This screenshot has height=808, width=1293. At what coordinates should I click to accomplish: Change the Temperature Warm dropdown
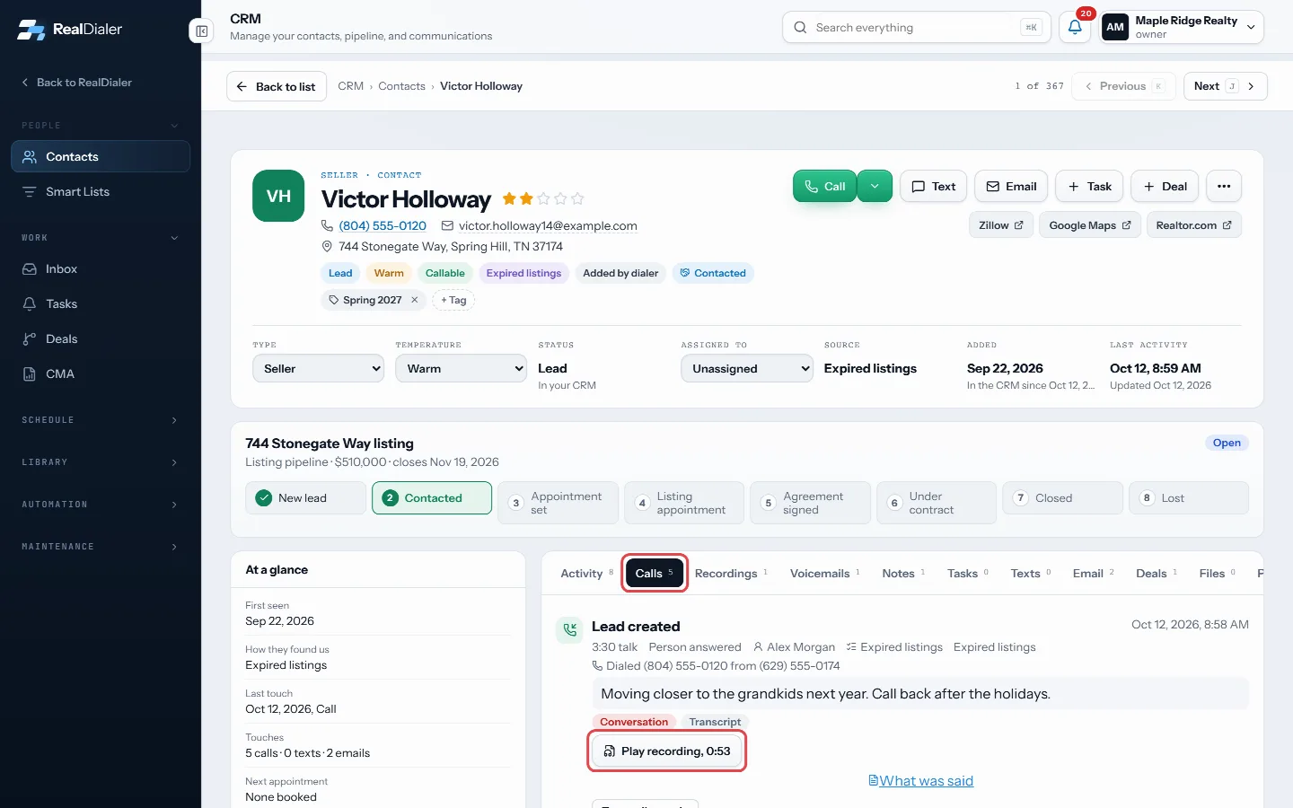click(x=461, y=368)
